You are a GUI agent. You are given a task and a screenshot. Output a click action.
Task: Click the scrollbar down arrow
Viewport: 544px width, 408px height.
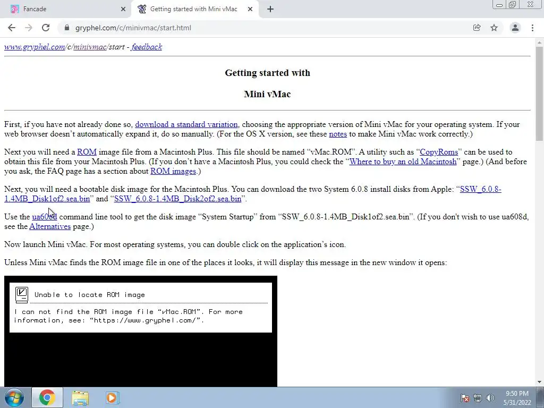pyautogui.click(x=539, y=382)
